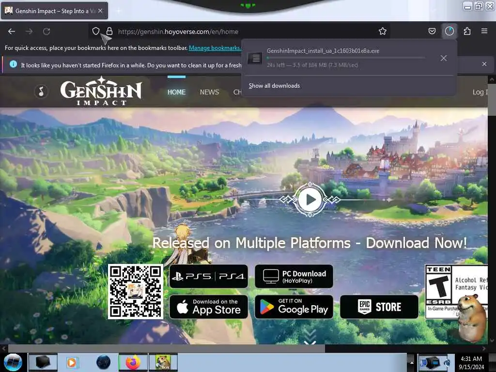Open the Firefox taskbar icon
Image resolution: width=496 pixels, height=372 pixels.
[x=133, y=362]
